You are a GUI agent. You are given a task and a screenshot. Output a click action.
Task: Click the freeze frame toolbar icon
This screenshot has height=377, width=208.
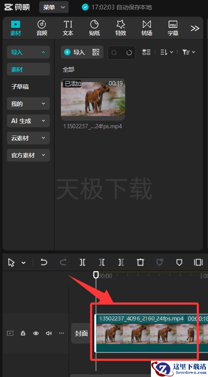pyautogui.click(x=199, y=262)
